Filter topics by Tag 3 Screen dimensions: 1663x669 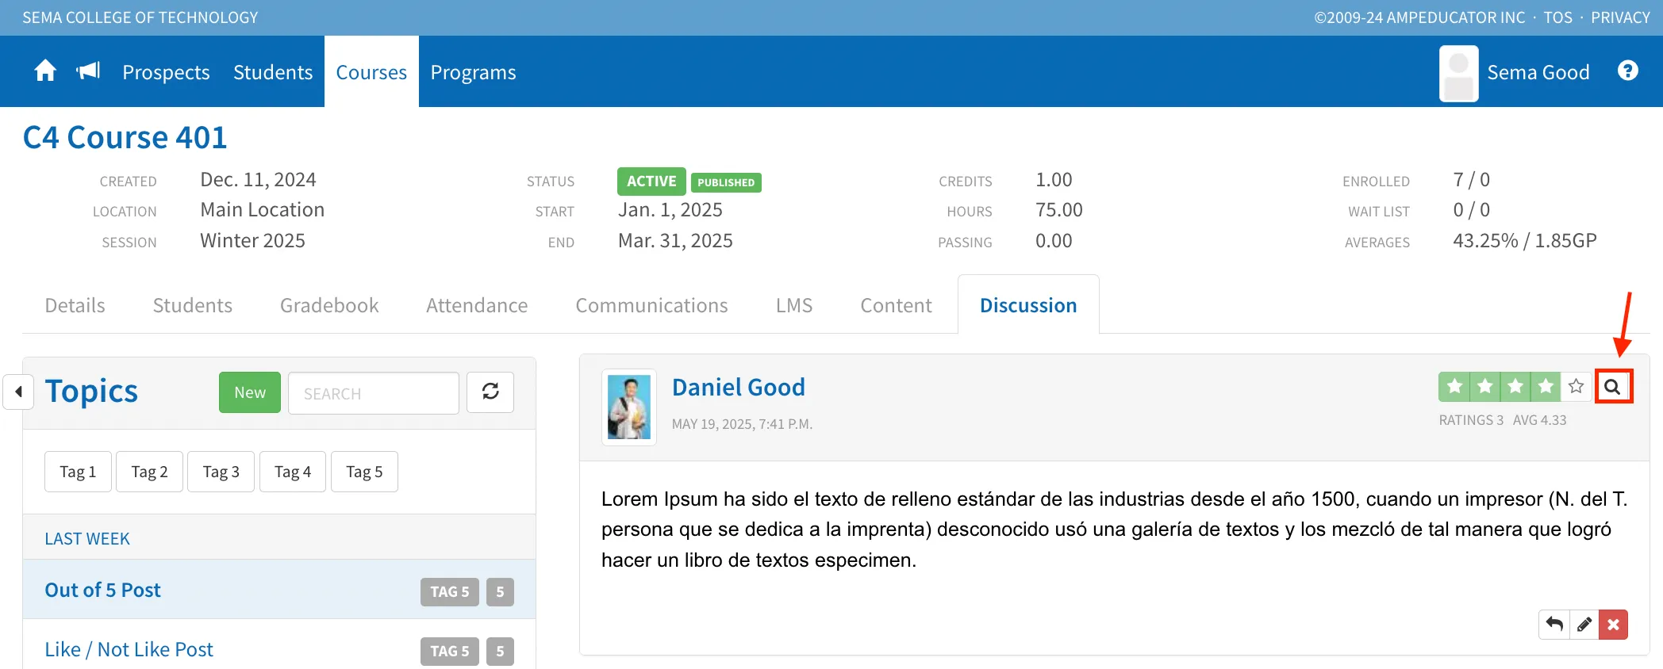coord(221,472)
